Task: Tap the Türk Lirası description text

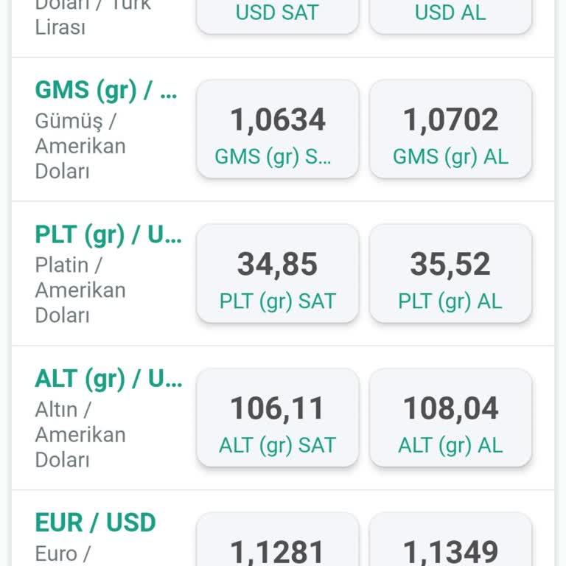Action: coord(60,27)
